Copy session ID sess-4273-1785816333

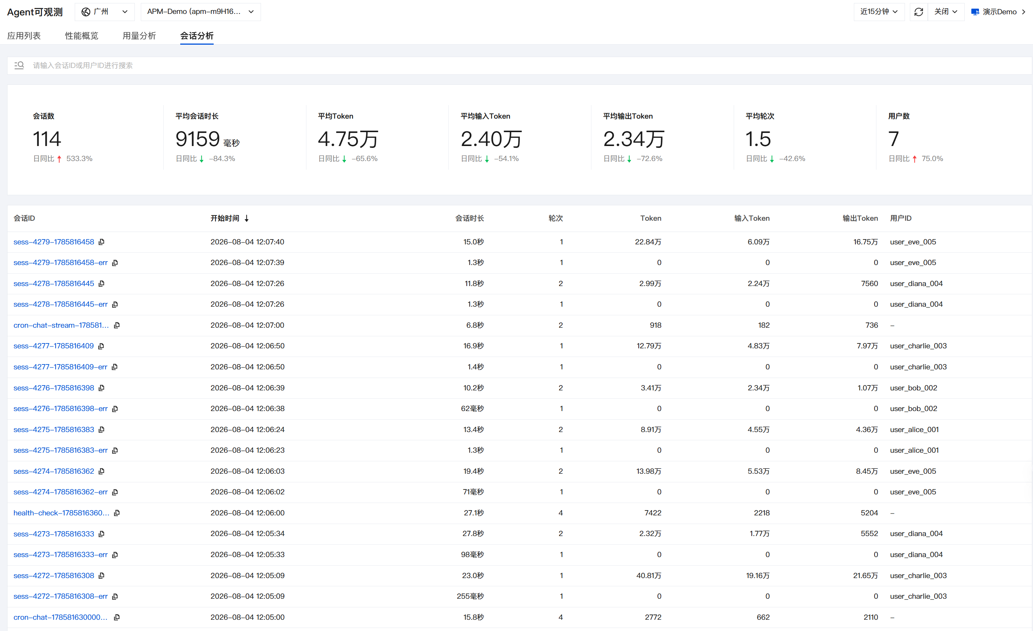101,534
